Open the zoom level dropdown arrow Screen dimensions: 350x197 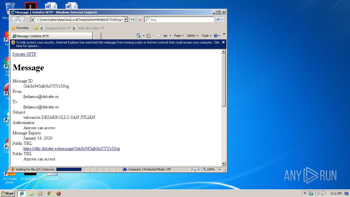[219, 169]
